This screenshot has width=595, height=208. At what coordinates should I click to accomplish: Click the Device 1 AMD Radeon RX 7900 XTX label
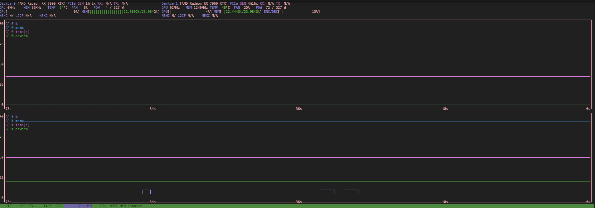(195, 3)
